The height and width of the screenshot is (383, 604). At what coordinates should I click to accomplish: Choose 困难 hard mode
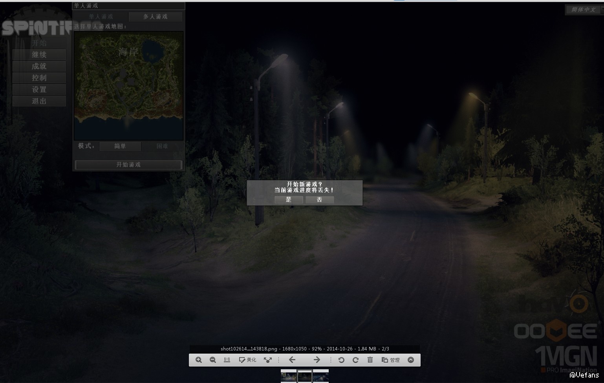click(162, 146)
